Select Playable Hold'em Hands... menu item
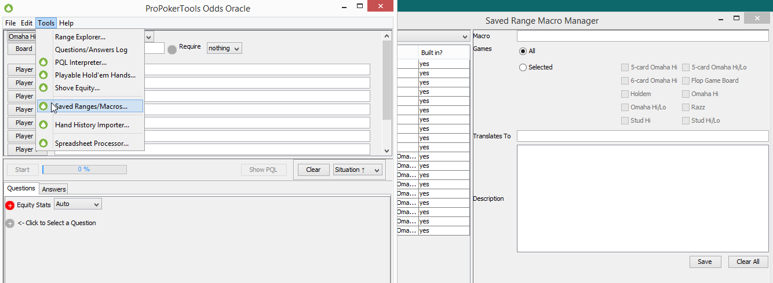Screen dimensions: 773x283 click(x=90, y=75)
